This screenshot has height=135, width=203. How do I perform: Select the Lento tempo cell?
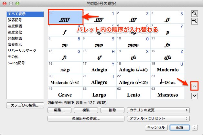(134, 93)
